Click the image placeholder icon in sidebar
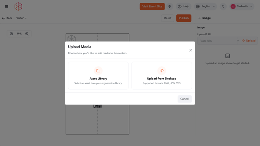 coord(227,56)
